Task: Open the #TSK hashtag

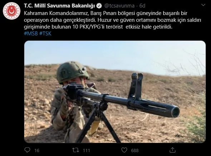Action: 45,34
